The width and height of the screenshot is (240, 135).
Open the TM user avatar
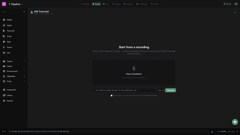(236, 4)
